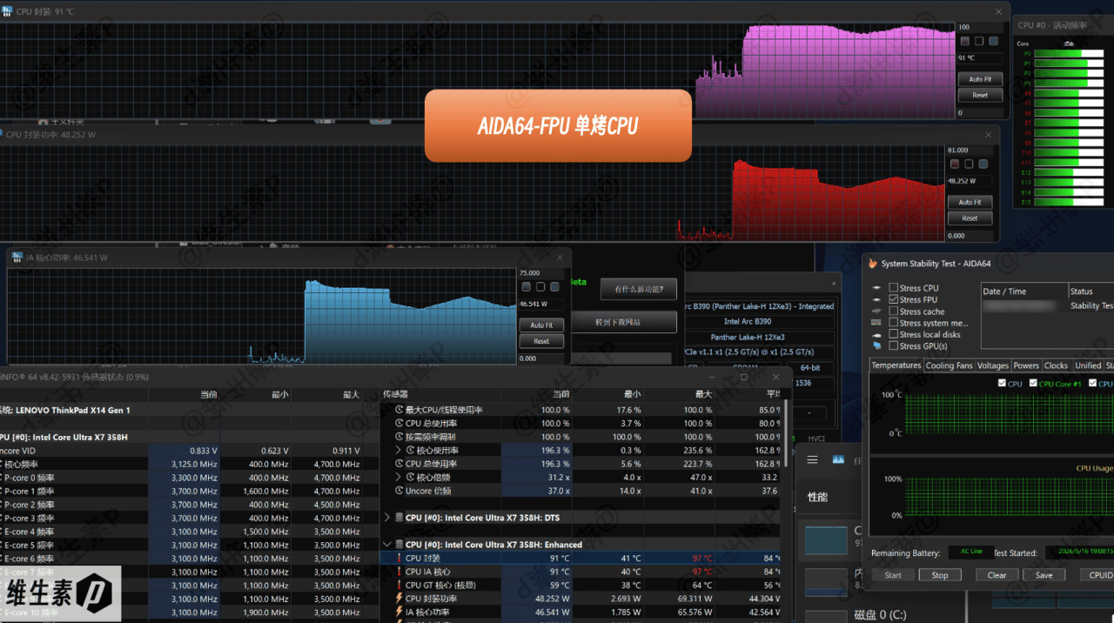Open the hamburger menu in Task Manager
Screen dimensions: 1114x623
click(812, 460)
